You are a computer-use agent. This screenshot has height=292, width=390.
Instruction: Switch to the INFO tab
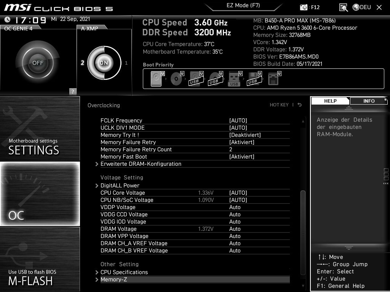[x=368, y=101]
